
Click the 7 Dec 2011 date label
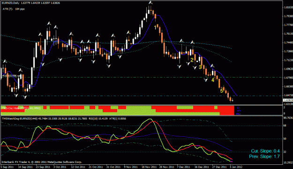(x=183, y=167)
